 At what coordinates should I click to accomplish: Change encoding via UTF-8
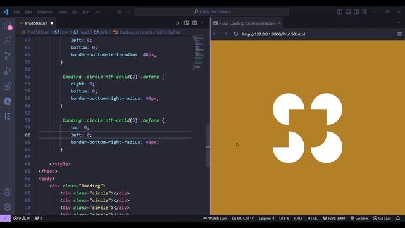click(x=284, y=218)
